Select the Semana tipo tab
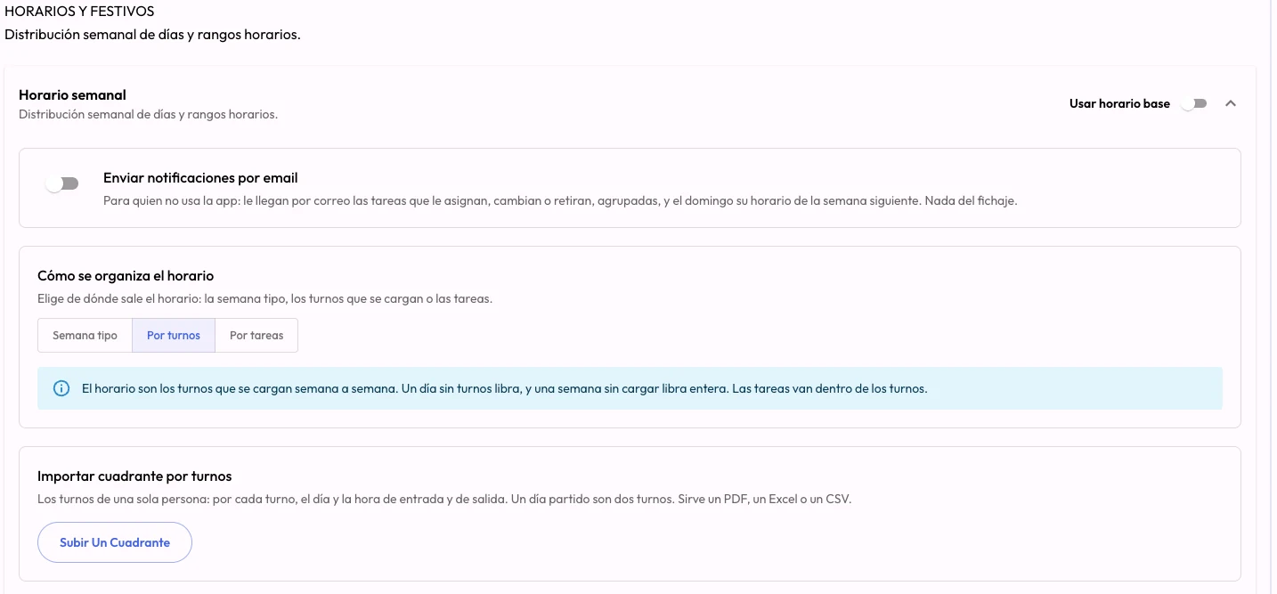1277x594 pixels. click(x=85, y=336)
